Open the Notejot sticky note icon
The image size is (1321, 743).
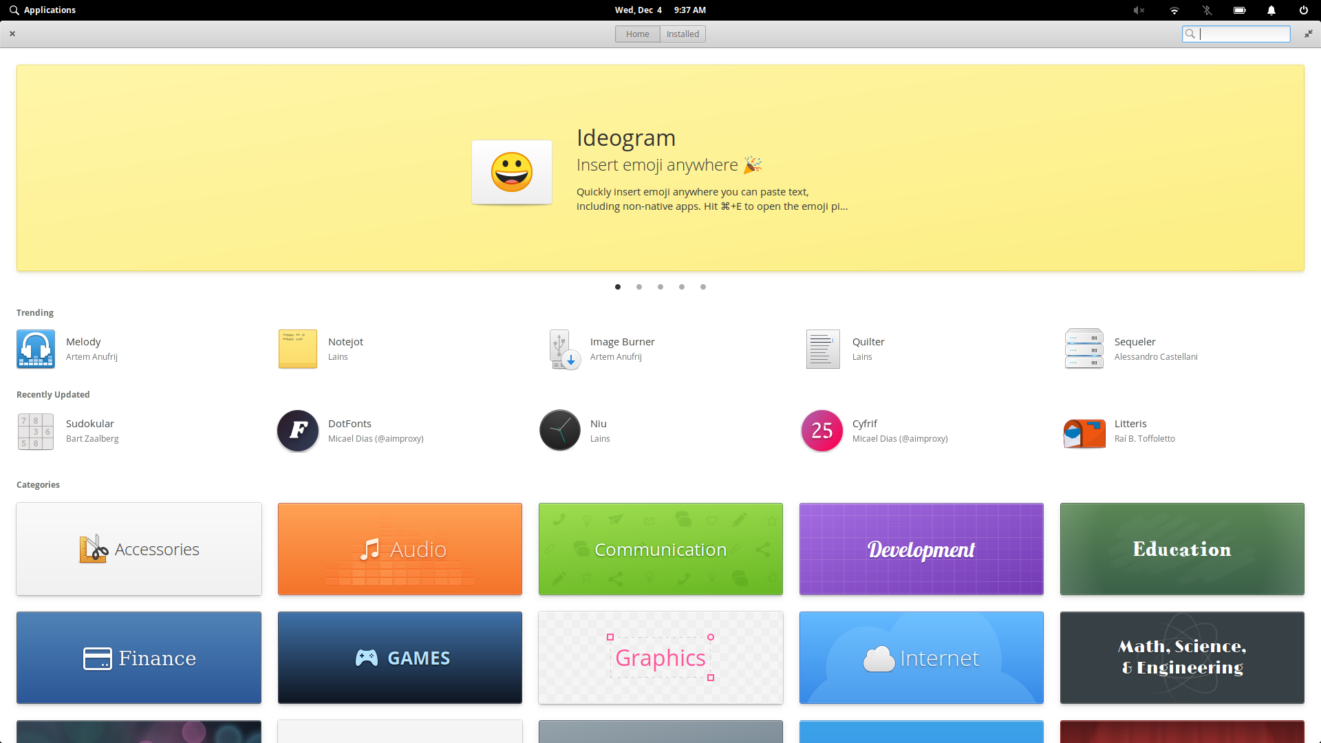(x=298, y=349)
